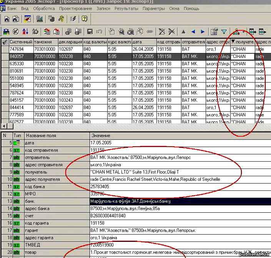Click the yellow keys icon
Image resolution: width=271 pixels, height=258 pixels.
point(61,18)
